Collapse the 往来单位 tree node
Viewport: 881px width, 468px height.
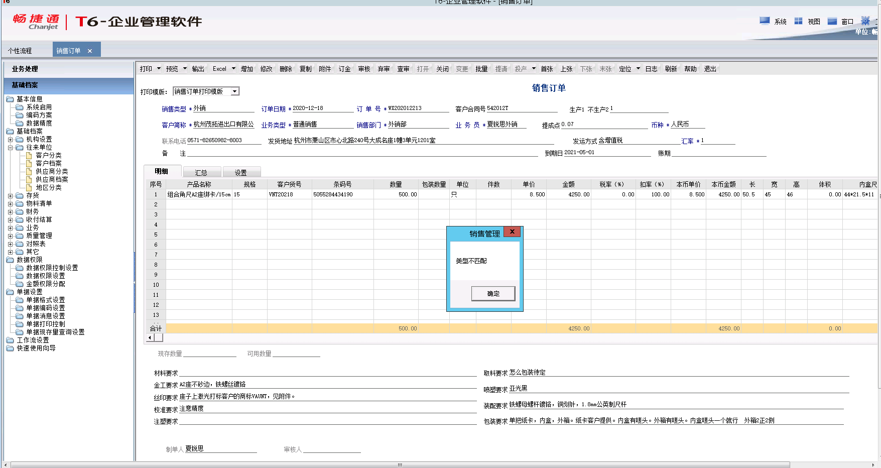[10, 147]
